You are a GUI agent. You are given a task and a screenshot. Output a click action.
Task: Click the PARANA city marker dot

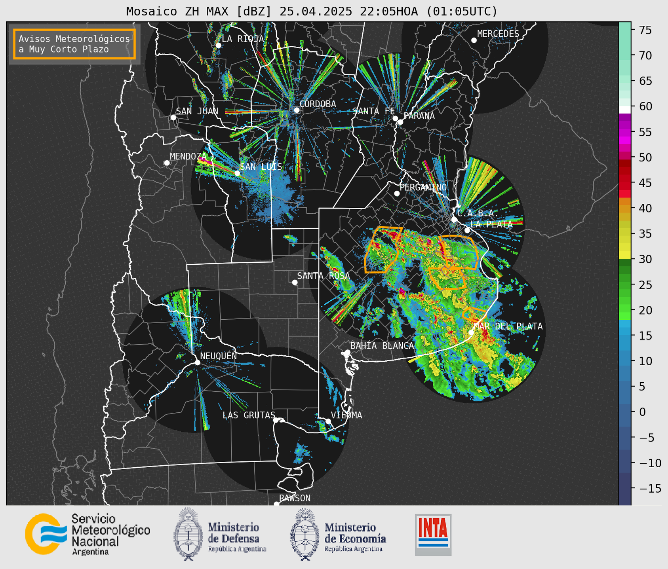pos(400,122)
